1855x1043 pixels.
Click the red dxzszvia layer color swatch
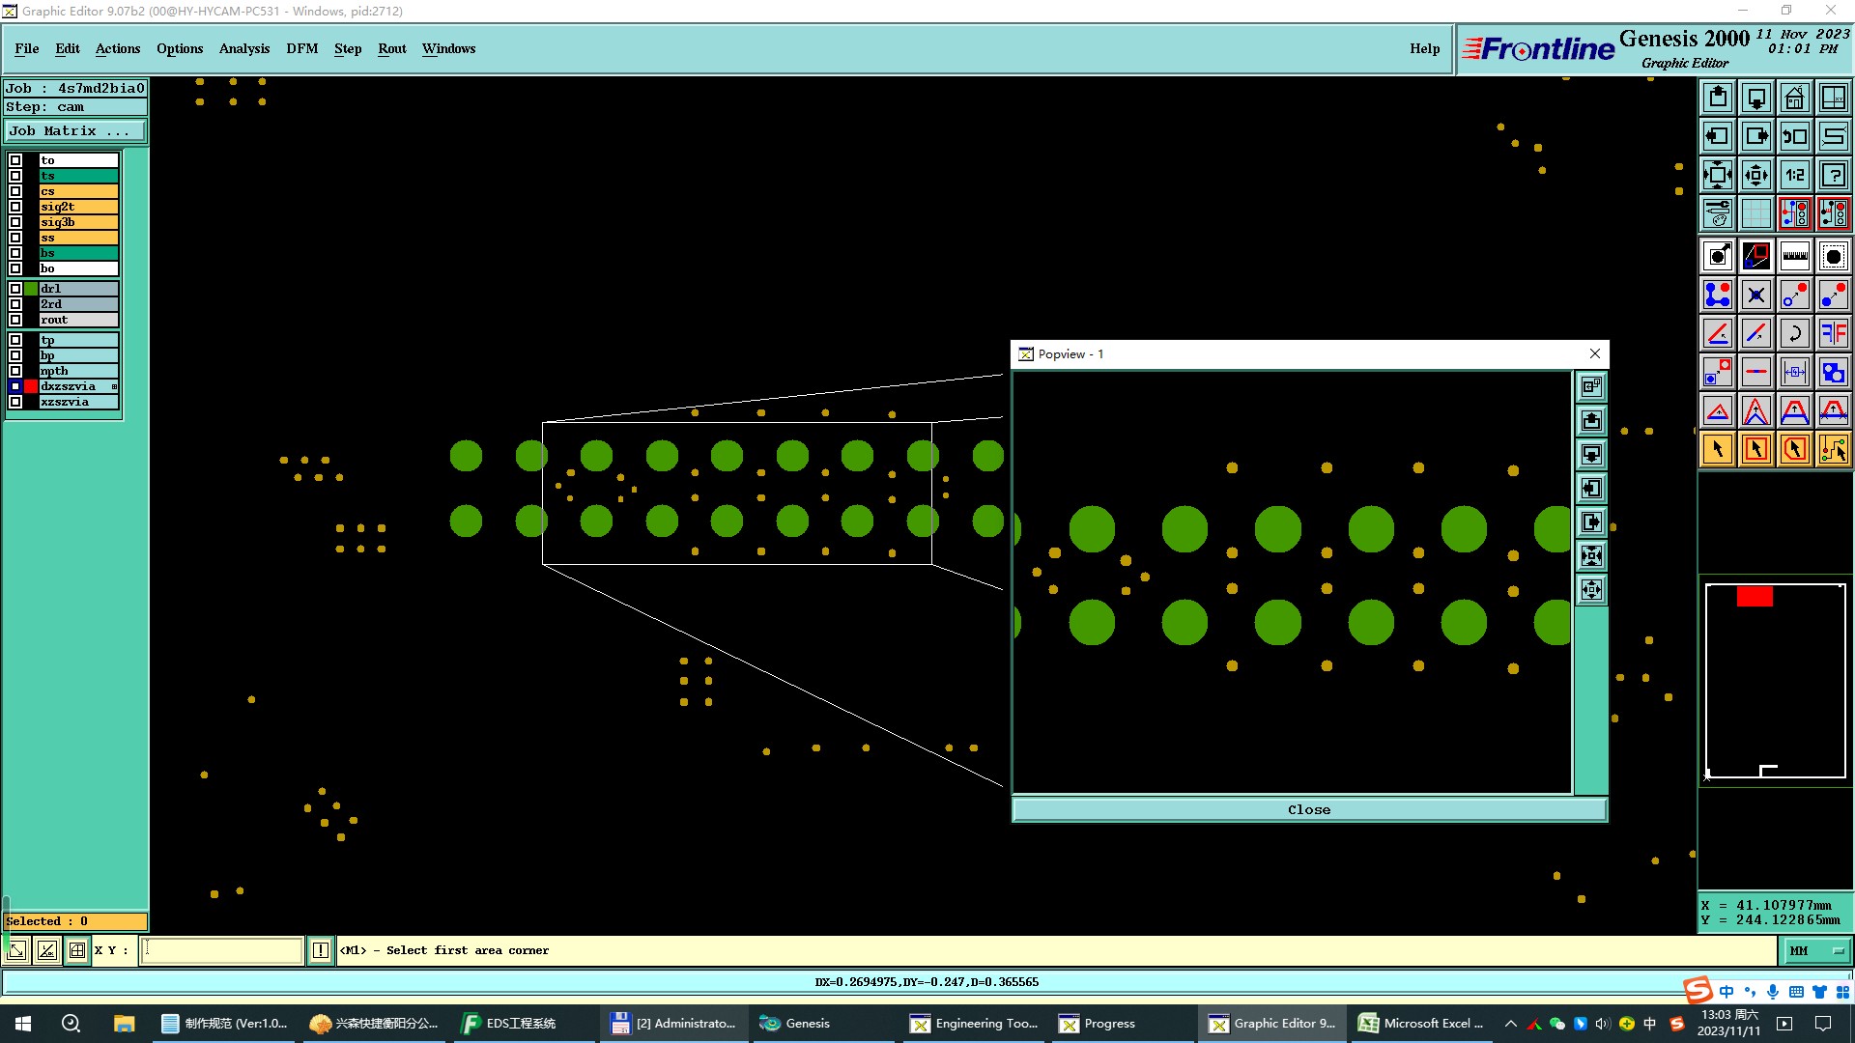[31, 386]
